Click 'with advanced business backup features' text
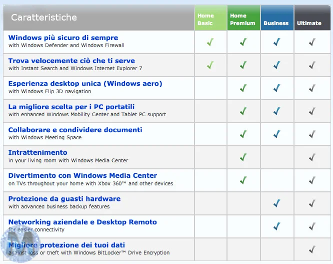The image size is (333, 264). click(x=59, y=206)
